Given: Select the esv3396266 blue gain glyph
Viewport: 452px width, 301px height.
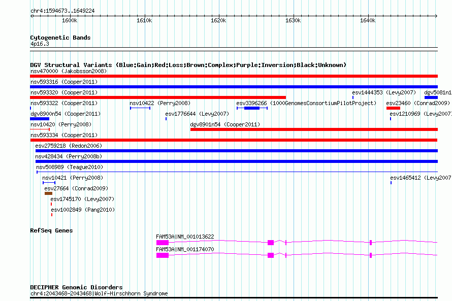Looking at the screenshot, I should [x=252, y=108].
